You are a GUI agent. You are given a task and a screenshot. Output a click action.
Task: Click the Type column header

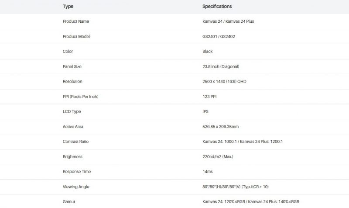(x=68, y=7)
